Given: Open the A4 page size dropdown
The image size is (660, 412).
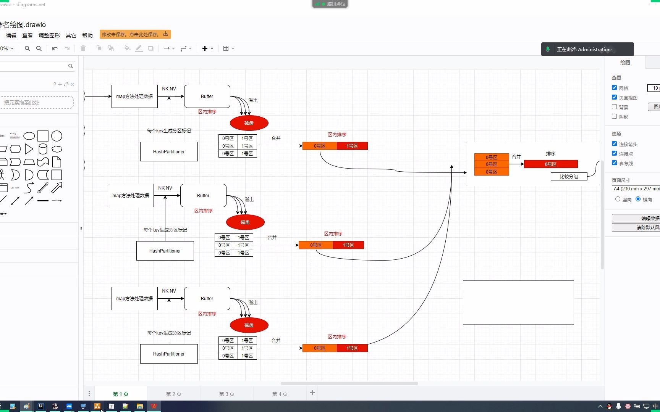Looking at the screenshot, I should click(x=636, y=189).
